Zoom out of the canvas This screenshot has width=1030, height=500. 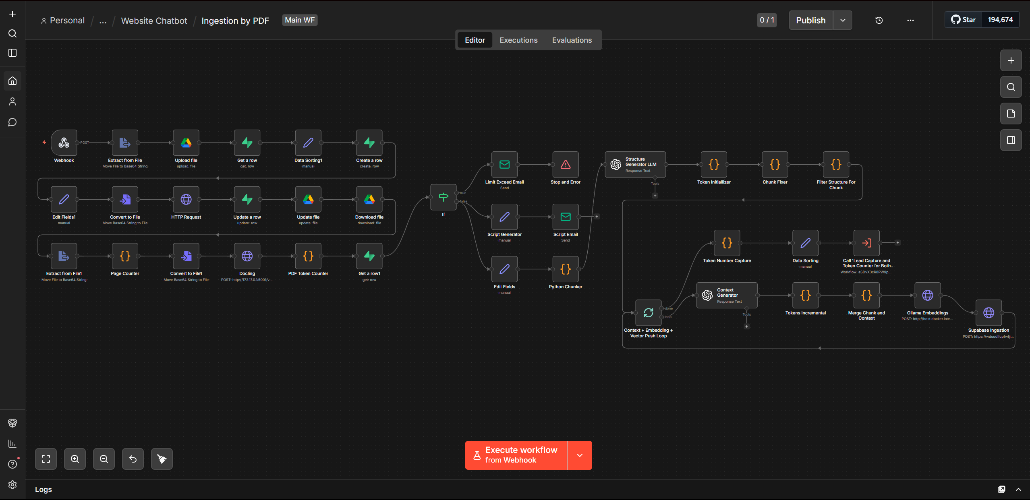tap(104, 459)
